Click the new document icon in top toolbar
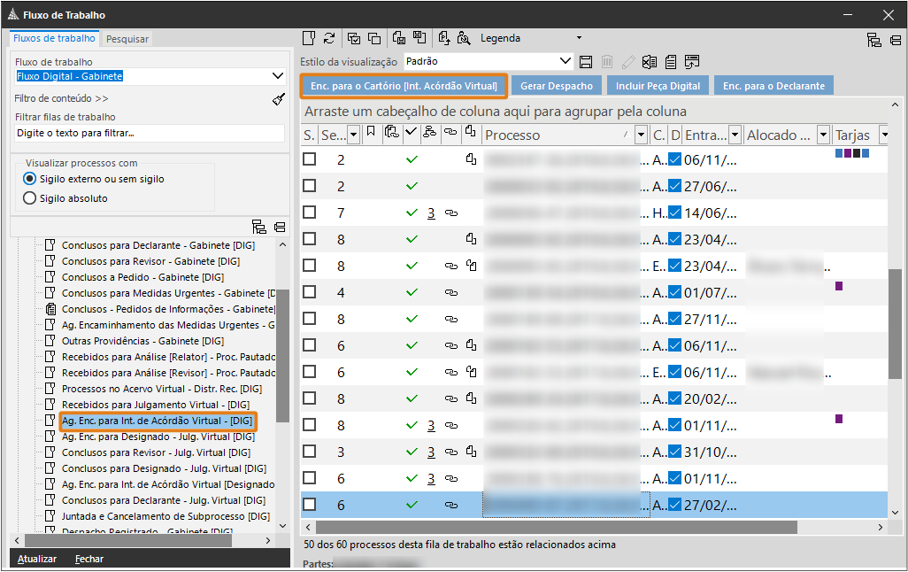 pyautogui.click(x=309, y=38)
